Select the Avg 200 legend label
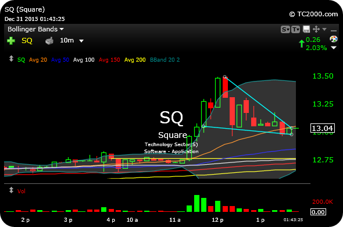 click(135, 60)
